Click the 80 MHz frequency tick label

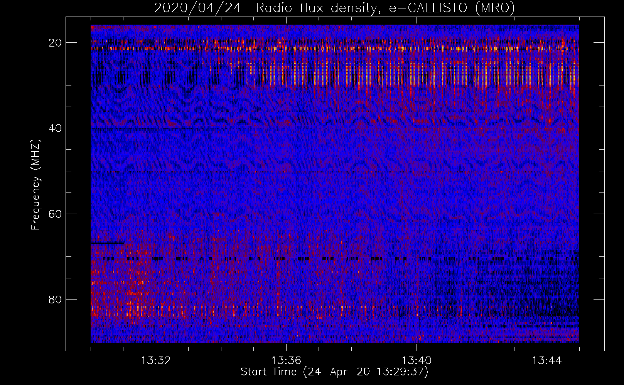click(56, 299)
